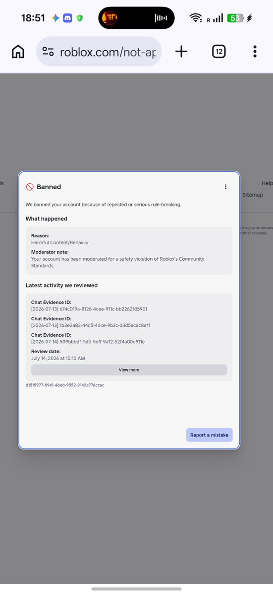Tap the Latest activity we reviewed heading
Viewport: 273px width, 596px height.
(61, 286)
